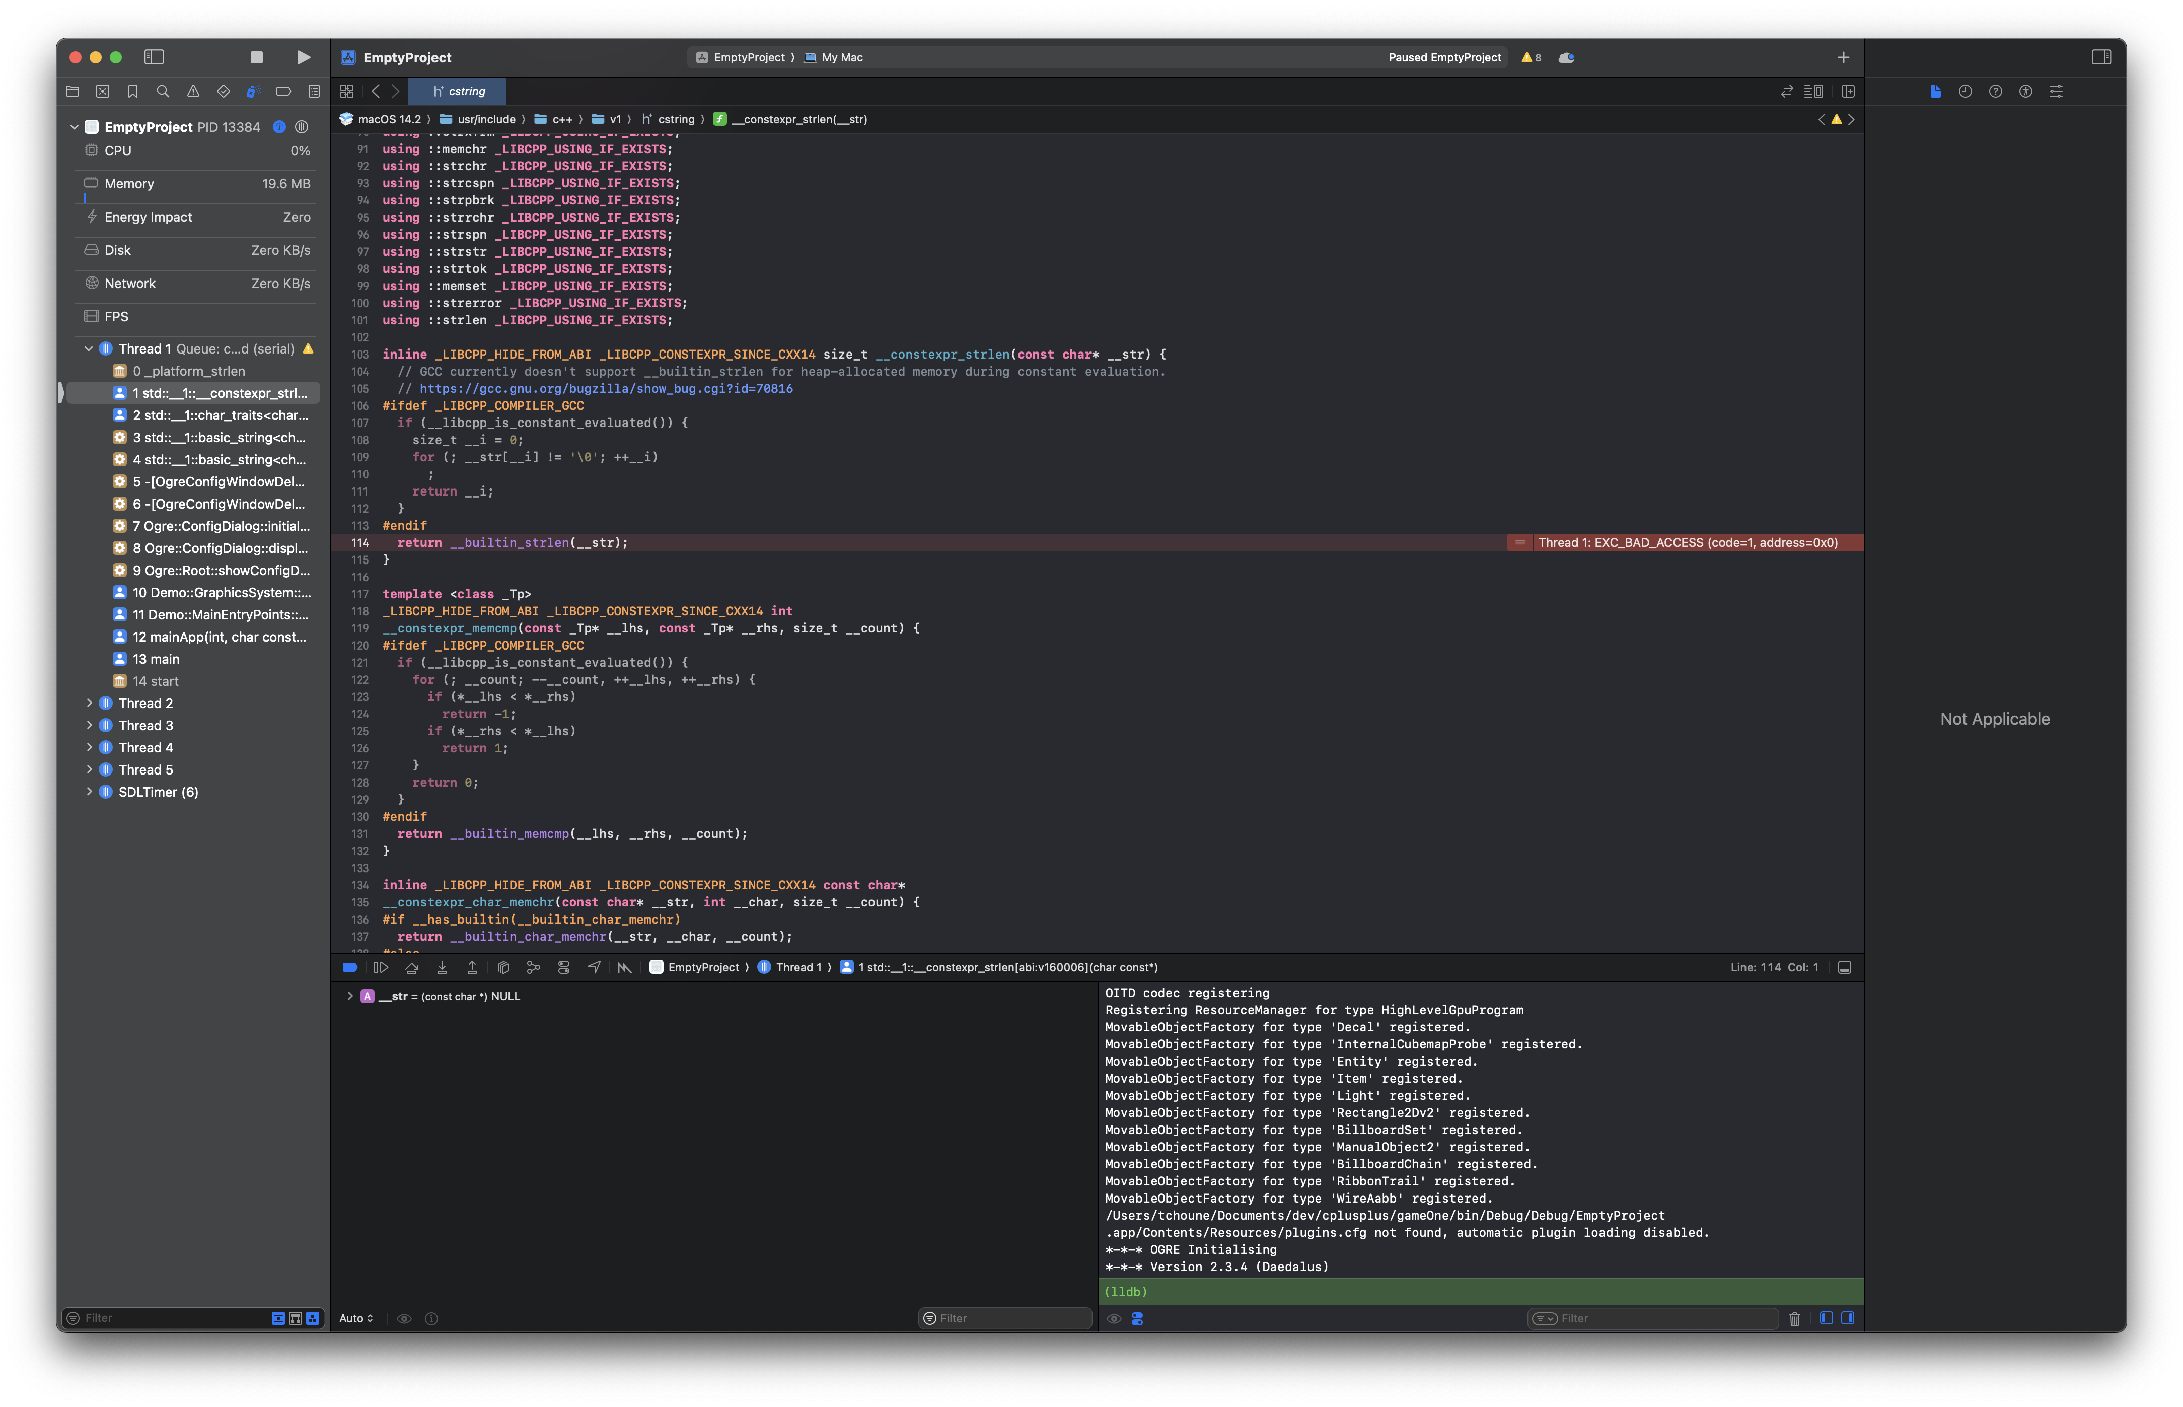
Task: Click Simulate Location arrow icon
Action: pos(594,967)
